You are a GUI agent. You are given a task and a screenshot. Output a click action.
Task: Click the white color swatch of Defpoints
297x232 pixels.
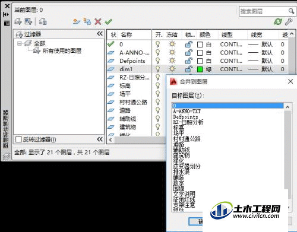coord(200,61)
